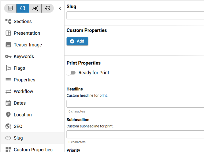Open Sections in the sidebar
Viewport: 204px width, 152px height.
tap(23, 22)
